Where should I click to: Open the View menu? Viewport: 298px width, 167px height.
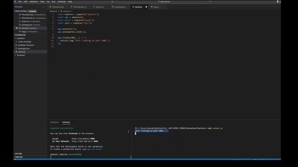pos(42,1)
